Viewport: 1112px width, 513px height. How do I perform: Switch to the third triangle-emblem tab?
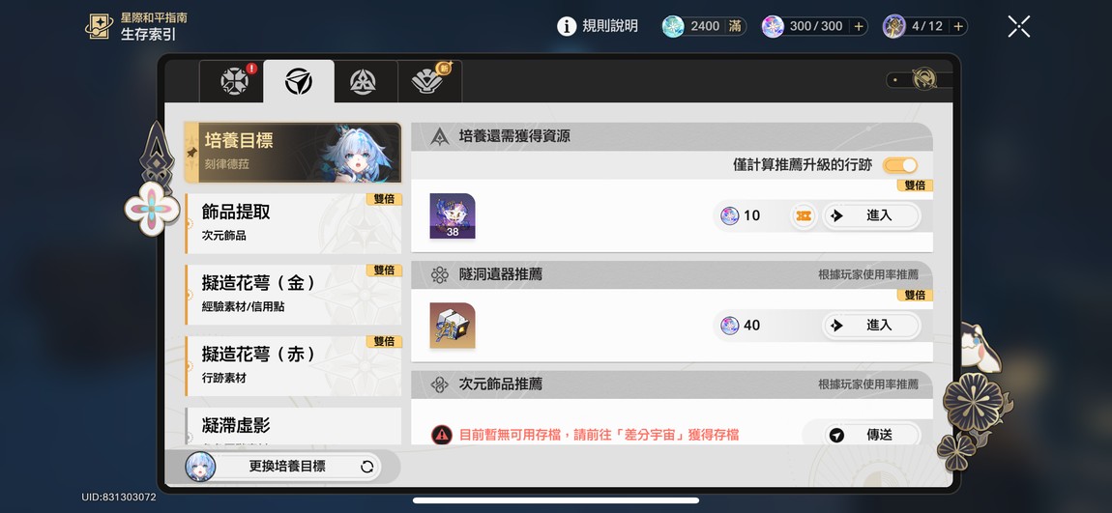[363, 81]
